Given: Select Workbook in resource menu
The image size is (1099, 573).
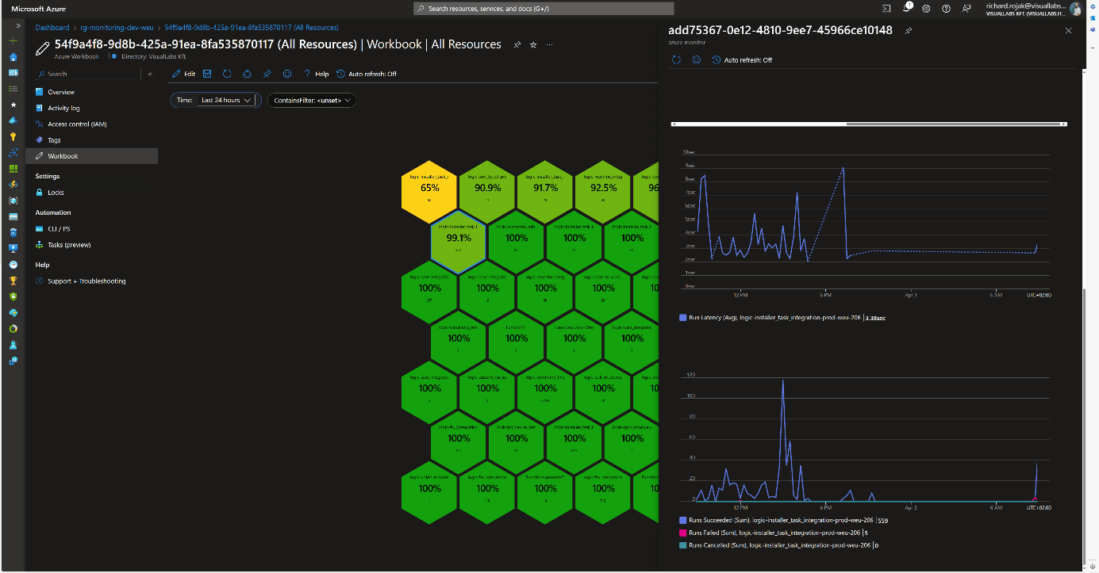Looking at the screenshot, I should [91, 156].
